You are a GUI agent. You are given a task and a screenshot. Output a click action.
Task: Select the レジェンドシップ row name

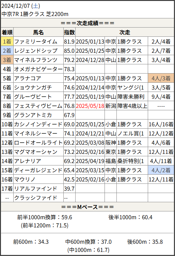tap(36, 51)
